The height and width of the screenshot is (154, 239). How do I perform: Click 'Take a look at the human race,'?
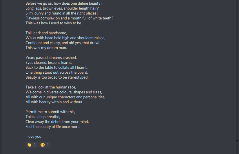[51, 87]
